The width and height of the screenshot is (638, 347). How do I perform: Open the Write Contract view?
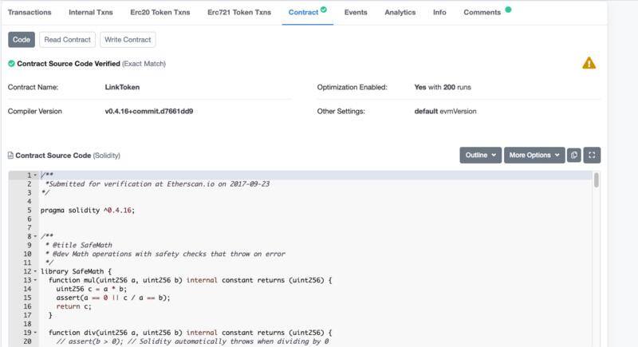pos(128,39)
